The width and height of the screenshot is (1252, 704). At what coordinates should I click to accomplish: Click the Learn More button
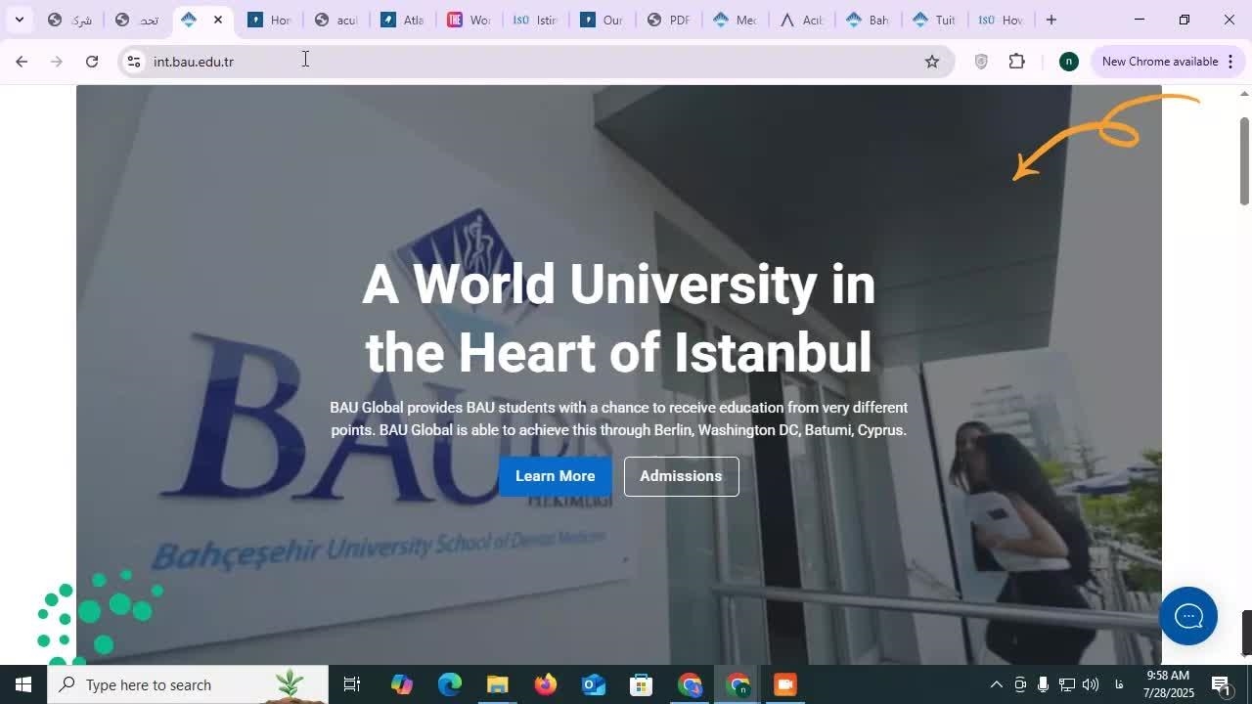(x=555, y=476)
